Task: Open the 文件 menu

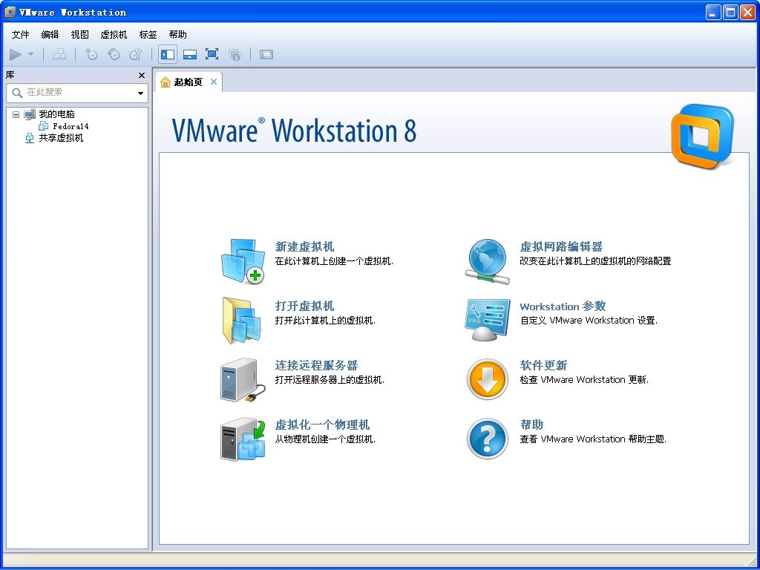Action: 20,34
